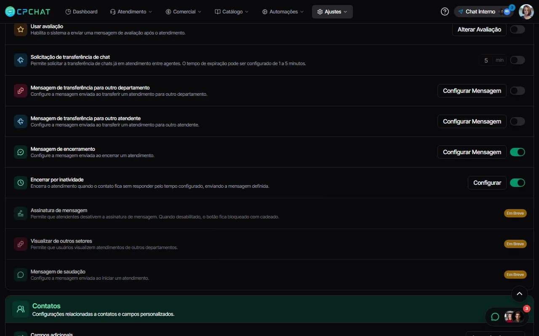Click the star icon beside Usar avaliação
Image resolution: width=539 pixels, height=336 pixels.
point(21,29)
